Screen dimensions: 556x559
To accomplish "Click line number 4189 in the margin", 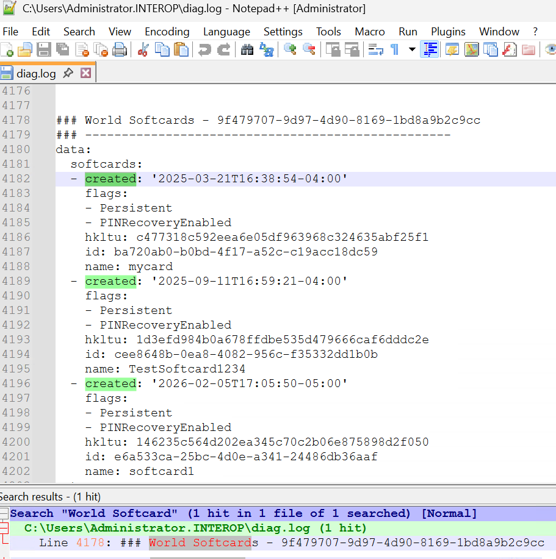I will pyautogui.click(x=16, y=281).
